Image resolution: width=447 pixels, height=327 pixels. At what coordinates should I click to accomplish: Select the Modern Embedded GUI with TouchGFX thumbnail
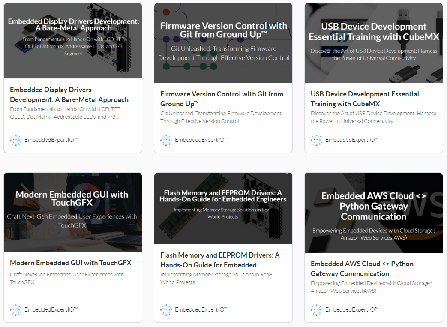coord(73,212)
